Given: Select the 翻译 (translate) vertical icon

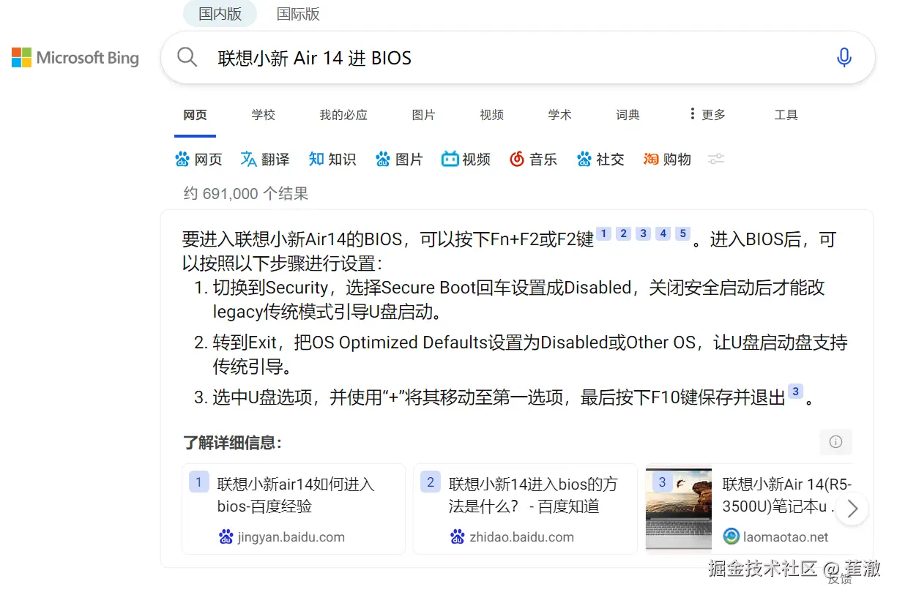Looking at the screenshot, I should (x=264, y=159).
